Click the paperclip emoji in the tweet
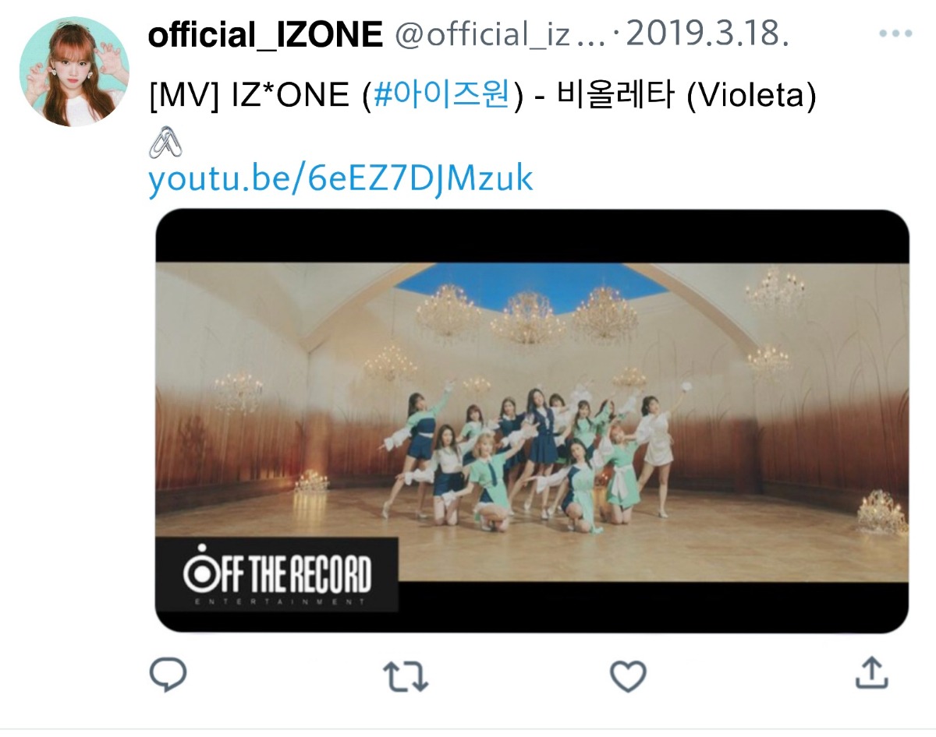 [x=165, y=143]
